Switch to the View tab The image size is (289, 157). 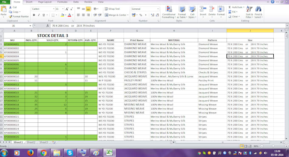coord(101,2)
